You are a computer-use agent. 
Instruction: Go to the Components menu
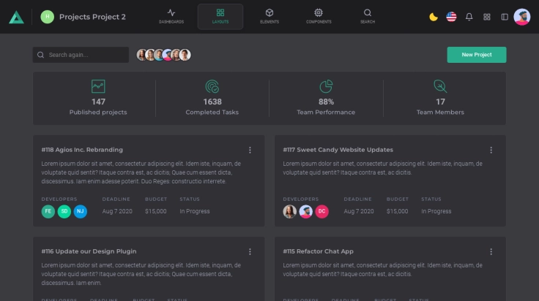tap(319, 16)
